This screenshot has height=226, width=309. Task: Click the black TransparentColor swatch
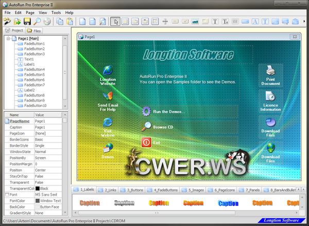click(x=37, y=188)
